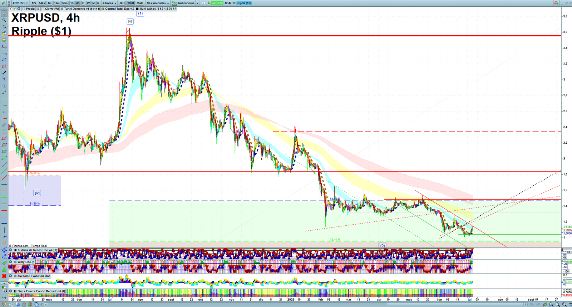Select the 12m timeframe button
Image resolution: width=572 pixels, height=307 pixels.
(x=56, y=3)
